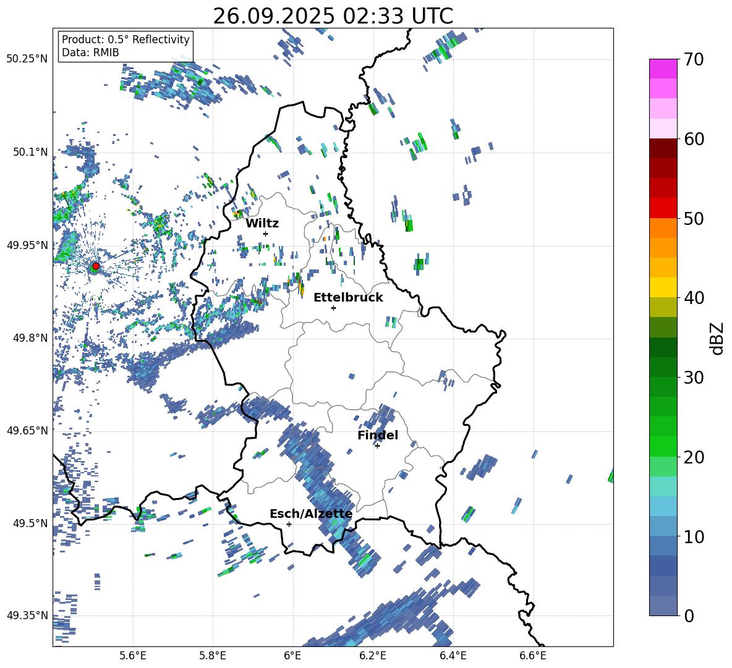Click the Product: 0.5° Reflectivity text
The image size is (732, 668).
point(126,40)
